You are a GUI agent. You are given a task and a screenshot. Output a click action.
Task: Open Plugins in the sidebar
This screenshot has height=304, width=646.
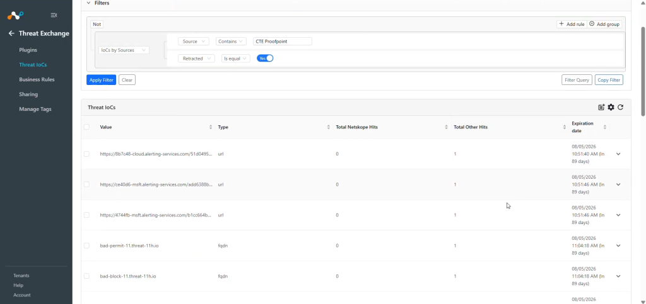(x=28, y=50)
